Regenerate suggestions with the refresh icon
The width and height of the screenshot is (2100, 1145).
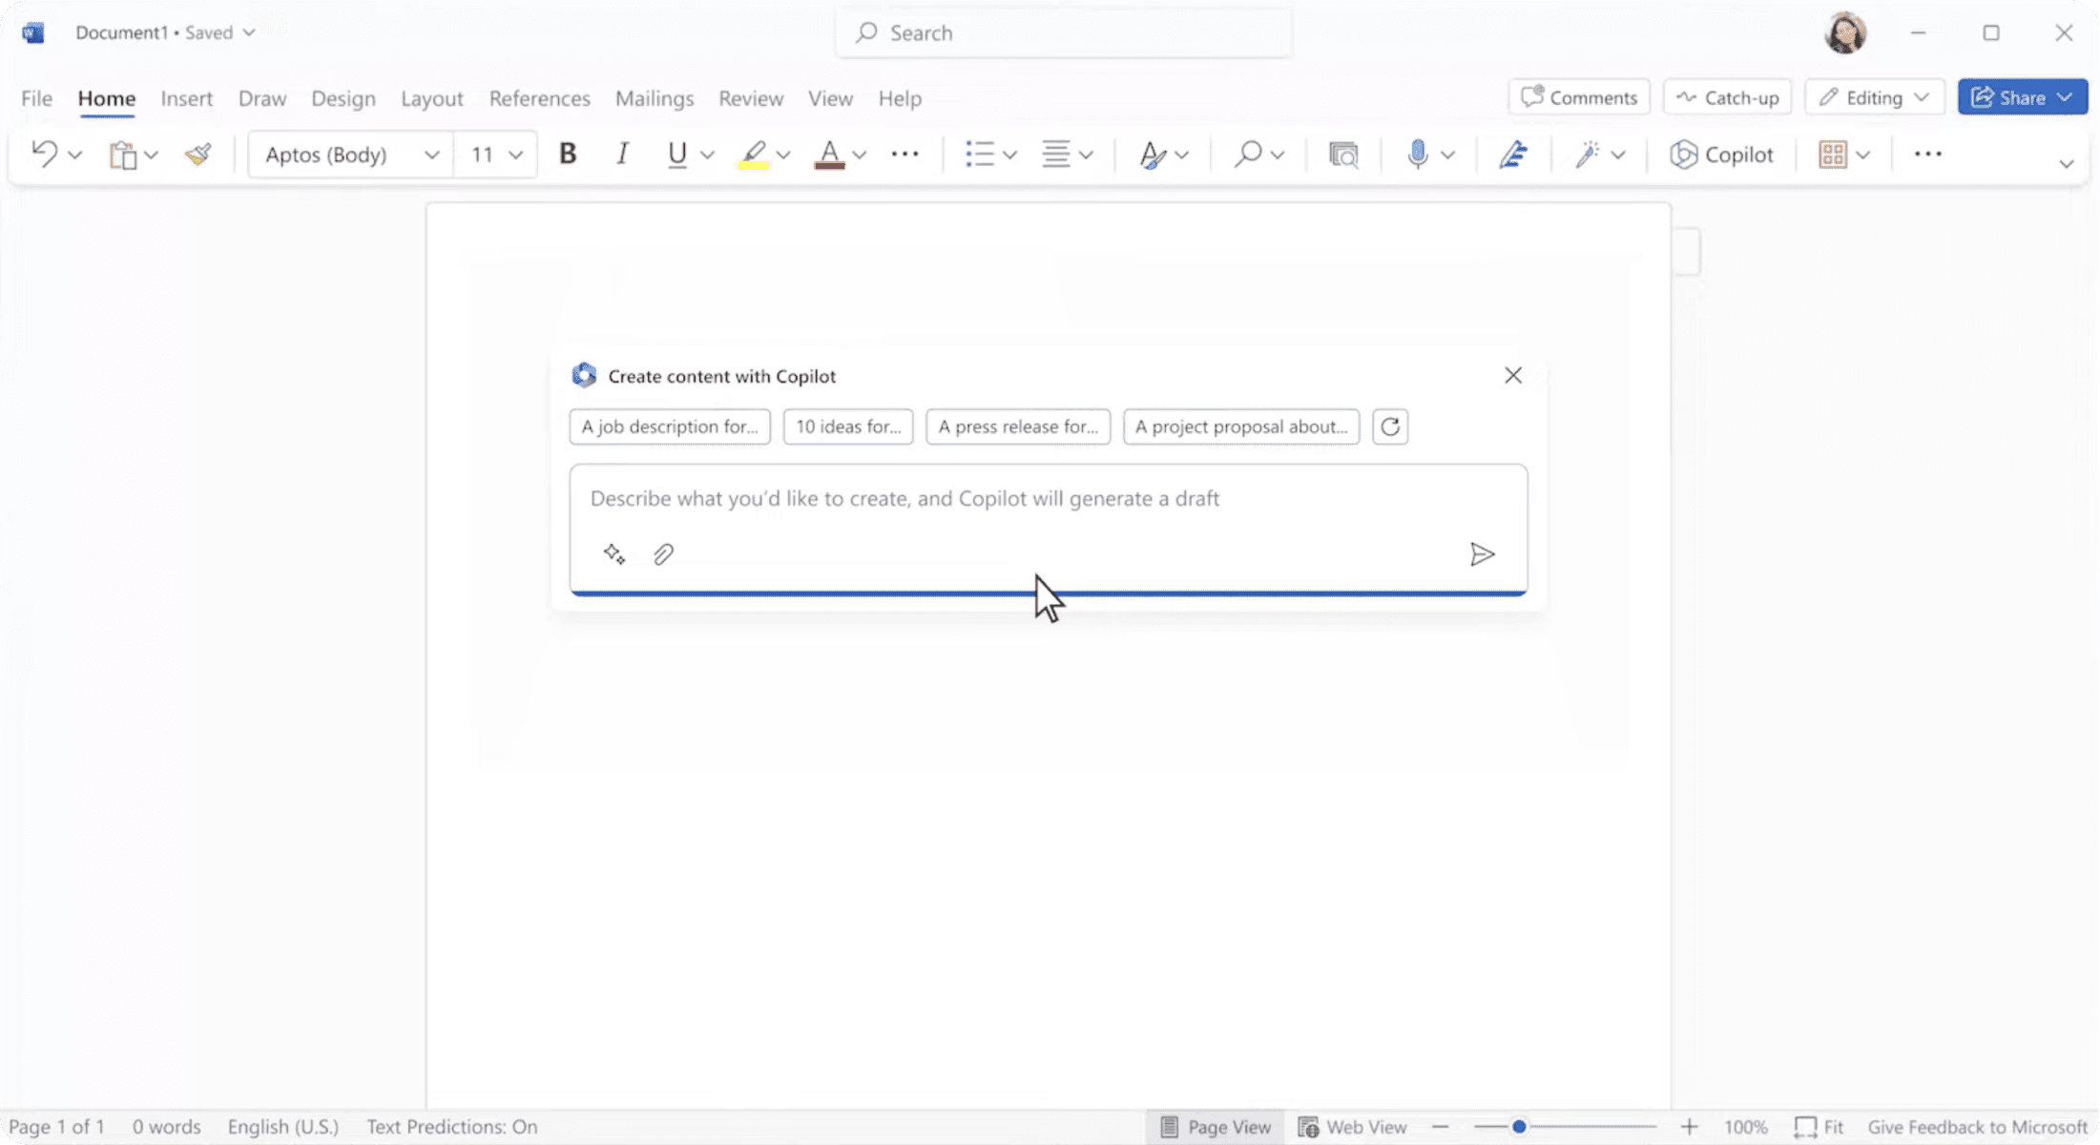click(x=1389, y=427)
